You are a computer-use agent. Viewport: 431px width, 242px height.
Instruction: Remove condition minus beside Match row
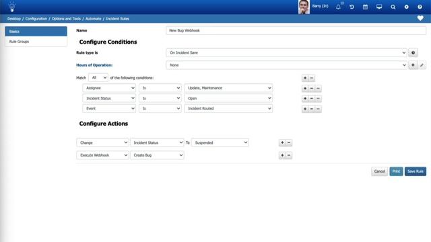tap(311, 78)
